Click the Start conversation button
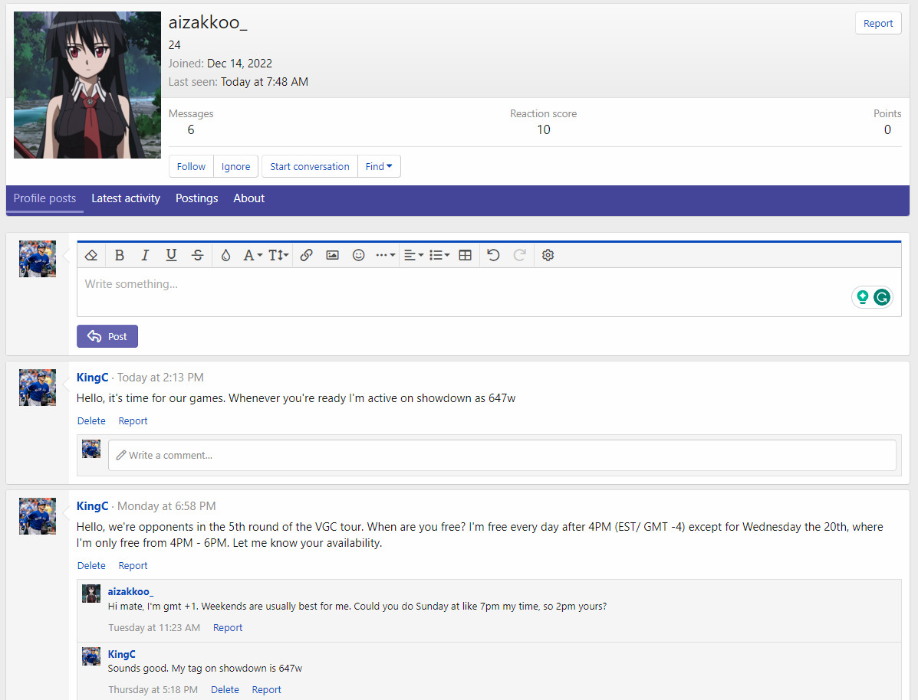Image resolution: width=918 pixels, height=700 pixels. point(309,166)
